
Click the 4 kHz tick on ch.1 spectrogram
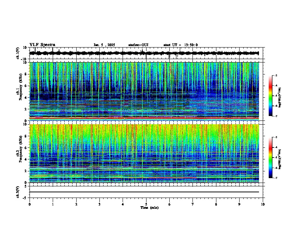[x=26, y=98]
